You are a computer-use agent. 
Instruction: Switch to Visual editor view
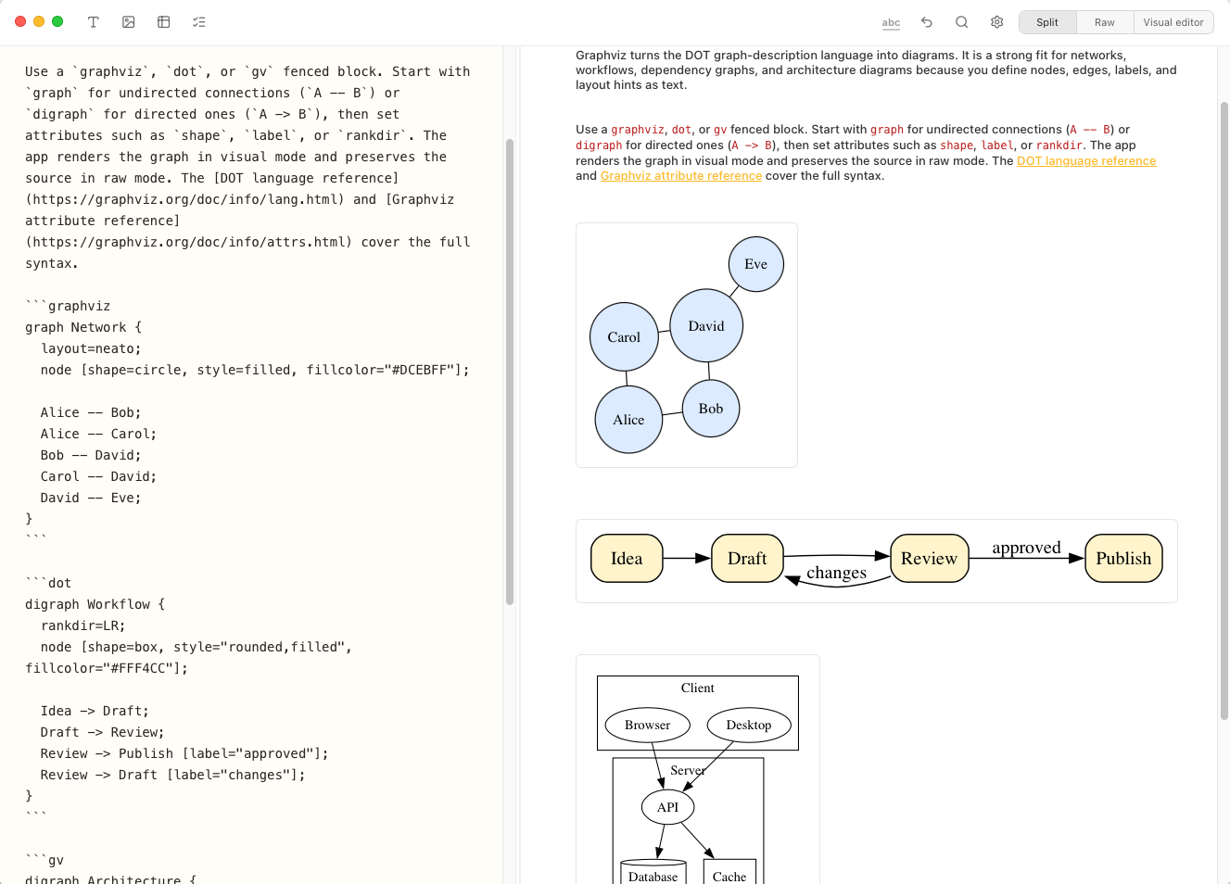[1173, 22]
